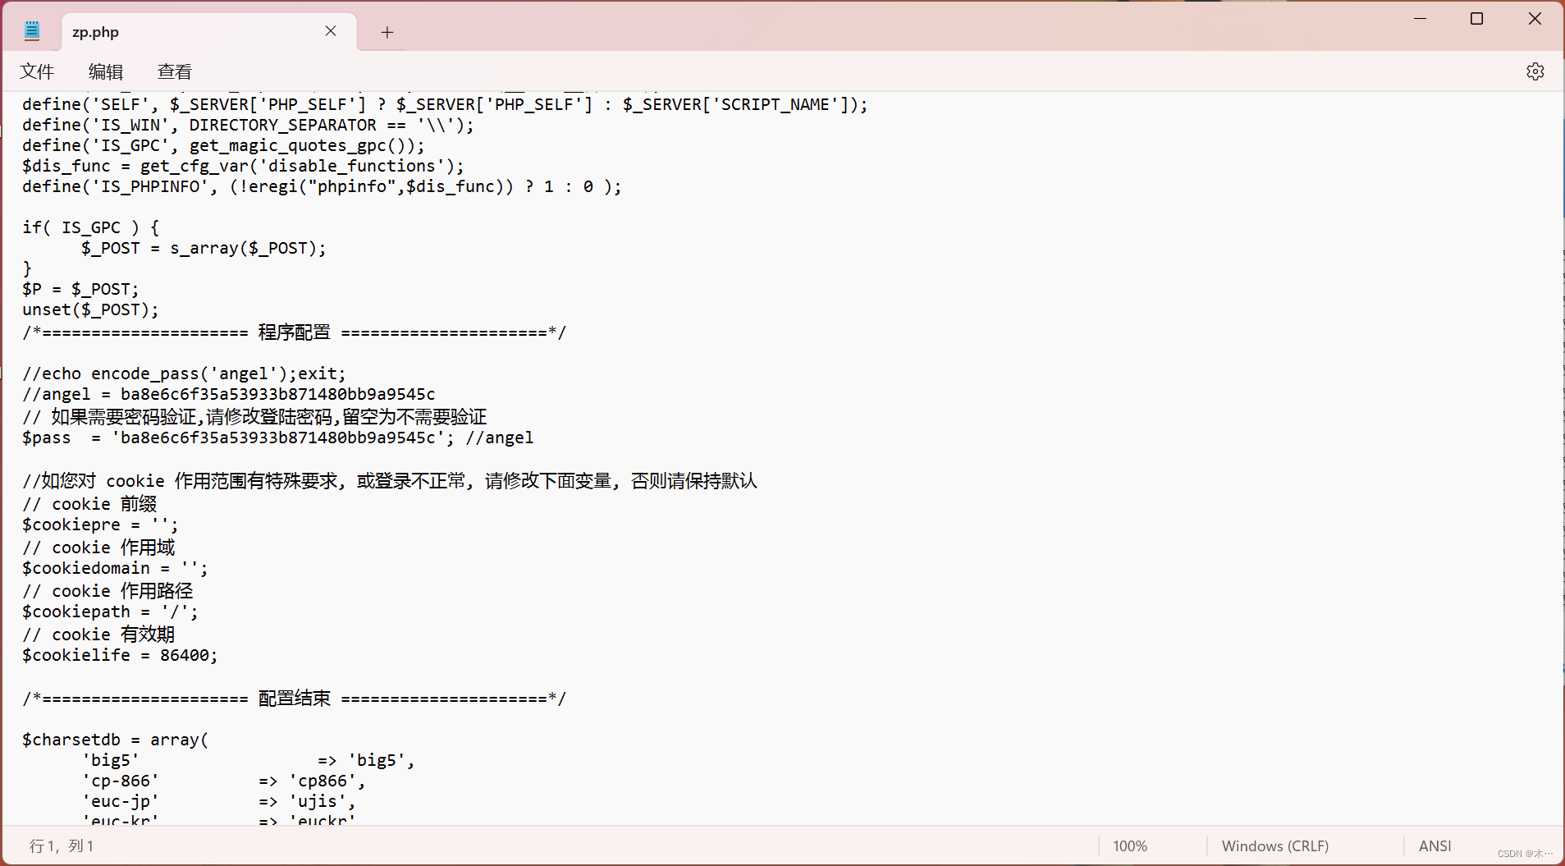
Task: Click the if( IS_GPC ) { line
Action: 90,227
